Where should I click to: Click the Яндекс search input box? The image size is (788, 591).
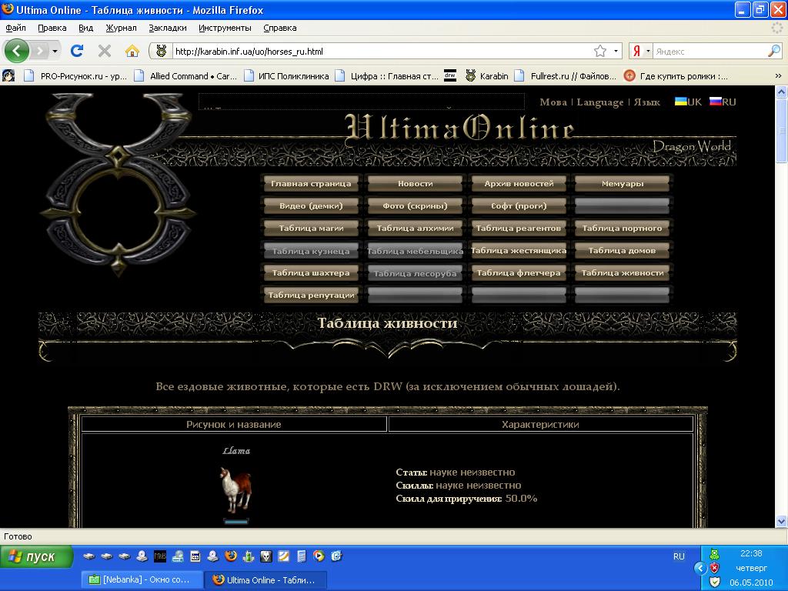coord(710,51)
